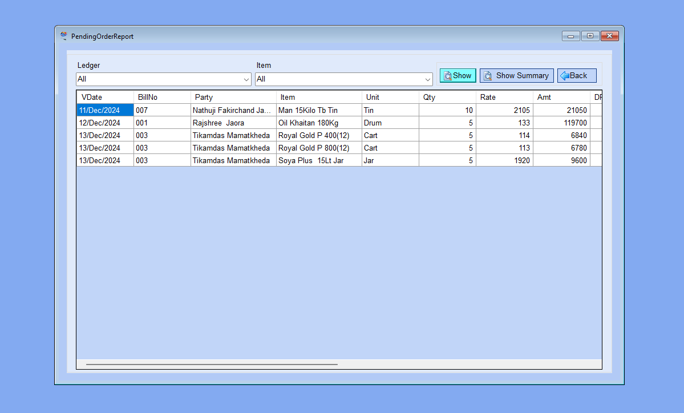Image resolution: width=684 pixels, height=413 pixels.
Task: Click item Man 15Kilo Tb Tin
Action: coord(319,110)
